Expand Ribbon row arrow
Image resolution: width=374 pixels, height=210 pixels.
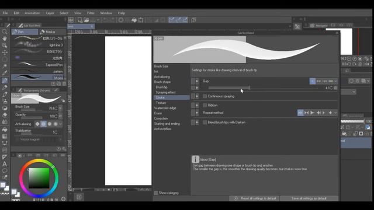click(x=197, y=105)
